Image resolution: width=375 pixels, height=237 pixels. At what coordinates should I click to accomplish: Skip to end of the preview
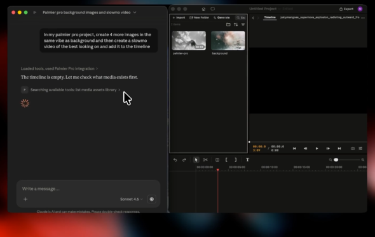pyautogui.click(x=339, y=148)
